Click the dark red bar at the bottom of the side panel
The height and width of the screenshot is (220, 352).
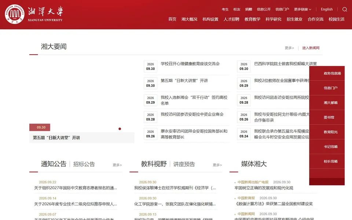327,181
